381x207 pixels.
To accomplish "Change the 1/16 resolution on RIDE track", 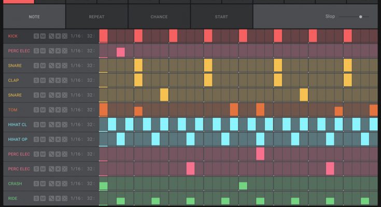I will coord(76,199).
